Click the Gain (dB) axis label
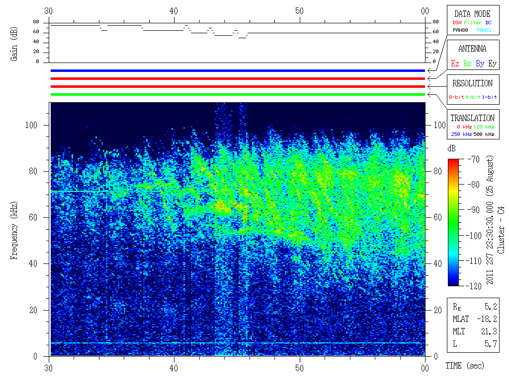Viewport: 509px width, 381px height. tap(13, 44)
